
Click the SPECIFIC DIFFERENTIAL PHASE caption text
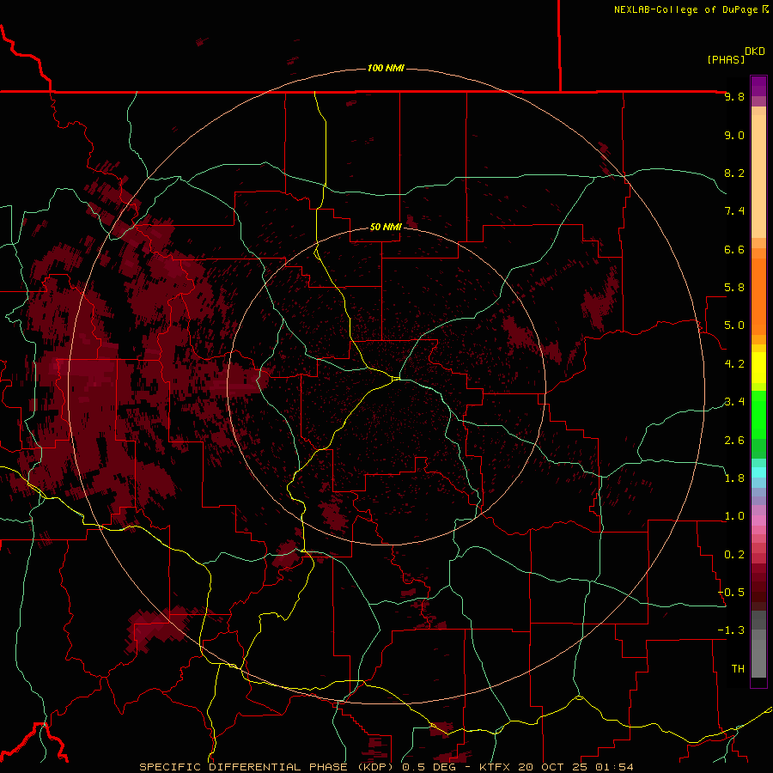(x=244, y=767)
